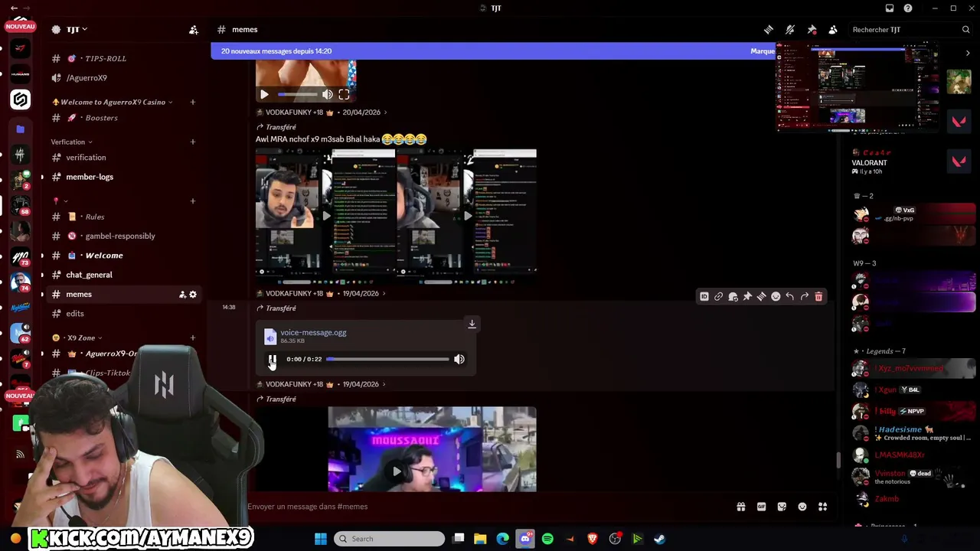Forward the hovered voice message
Screen dimensions: 980x551
(805, 297)
